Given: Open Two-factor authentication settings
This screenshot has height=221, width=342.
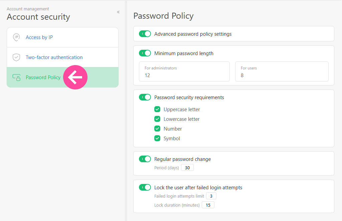Looking at the screenshot, I should pyautogui.click(x=54, y=57).
